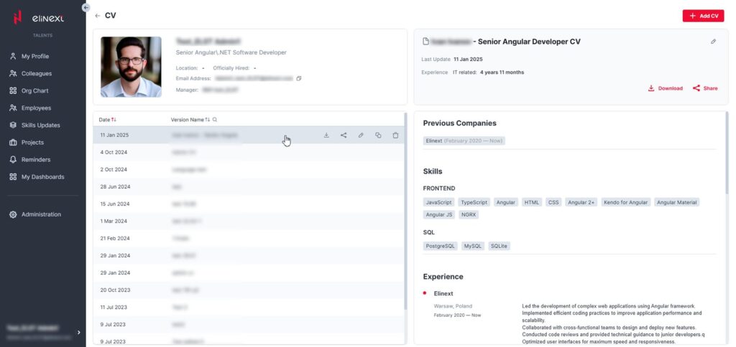Image resolution: width=736 pixels, height=347 pixels.
Task: Click the CV versions list scrollbar
Action: (405, 211)
